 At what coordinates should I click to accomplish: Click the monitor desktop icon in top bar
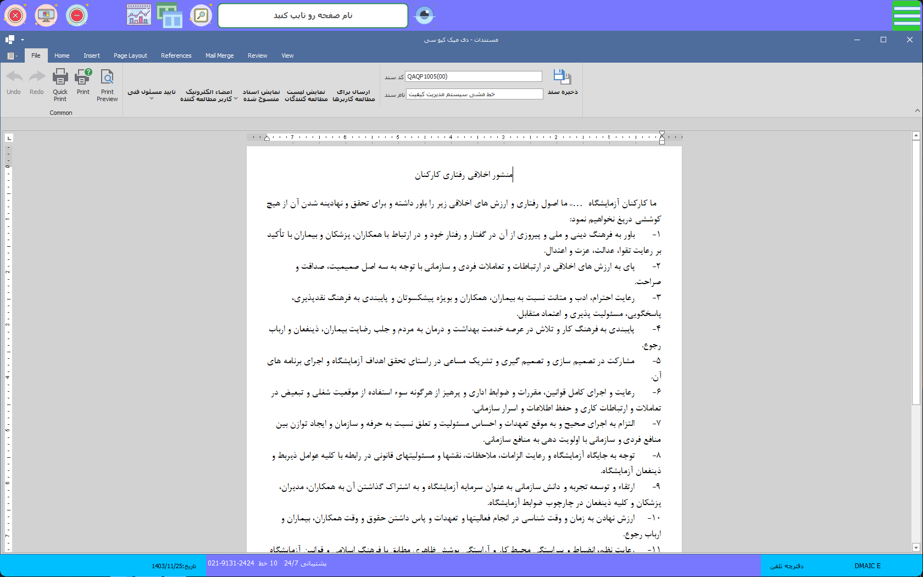pyautogui.click(x=46, y=15)
